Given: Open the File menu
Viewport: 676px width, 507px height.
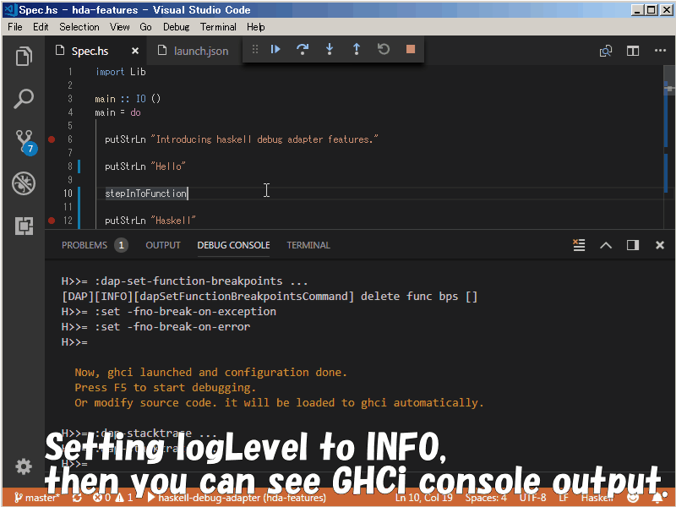Looking at the screenshot, I should (x=15, y=27).
